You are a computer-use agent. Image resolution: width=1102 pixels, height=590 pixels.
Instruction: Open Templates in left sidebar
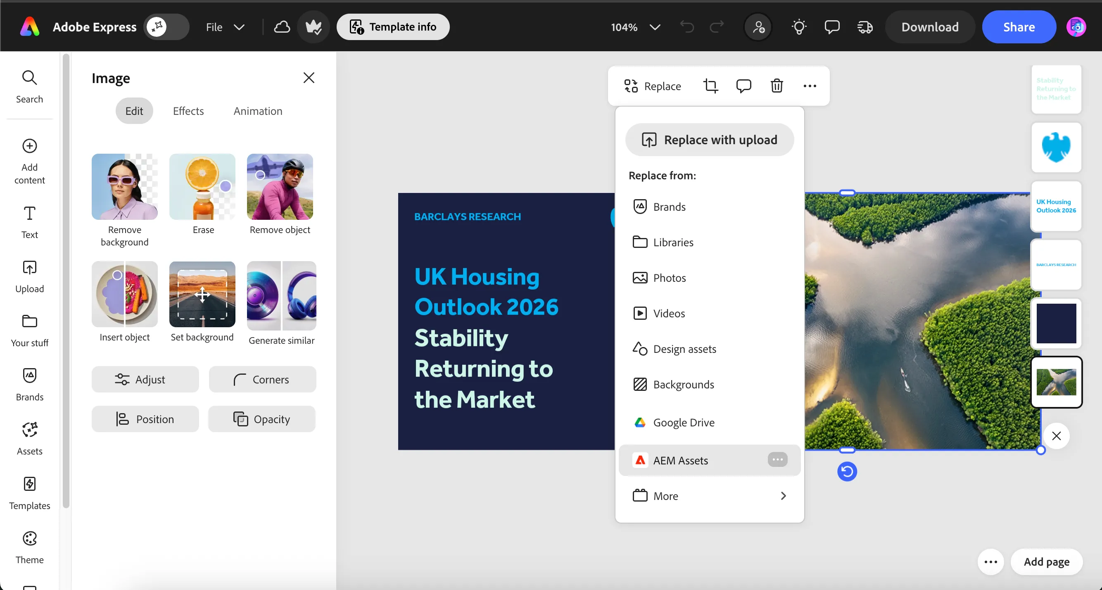coord(29,493)
